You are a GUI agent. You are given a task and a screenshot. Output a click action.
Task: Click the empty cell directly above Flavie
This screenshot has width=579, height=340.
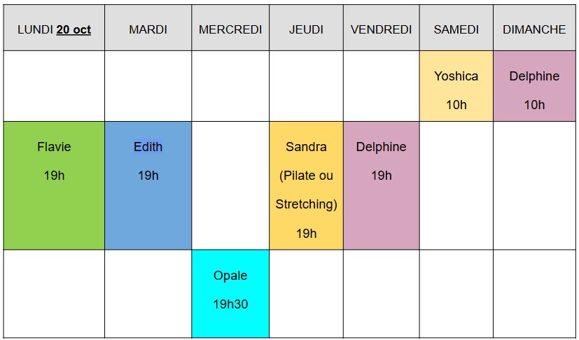click(x=54, y=86)
